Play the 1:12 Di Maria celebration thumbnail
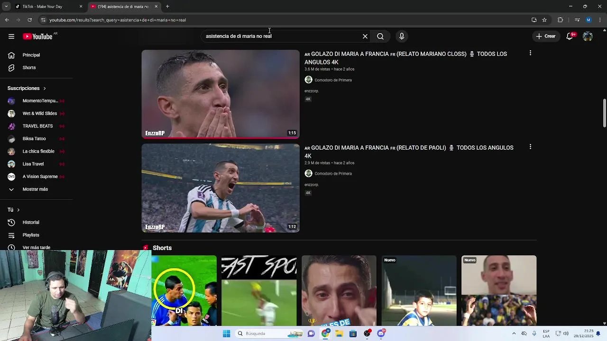 click(221, 188)
